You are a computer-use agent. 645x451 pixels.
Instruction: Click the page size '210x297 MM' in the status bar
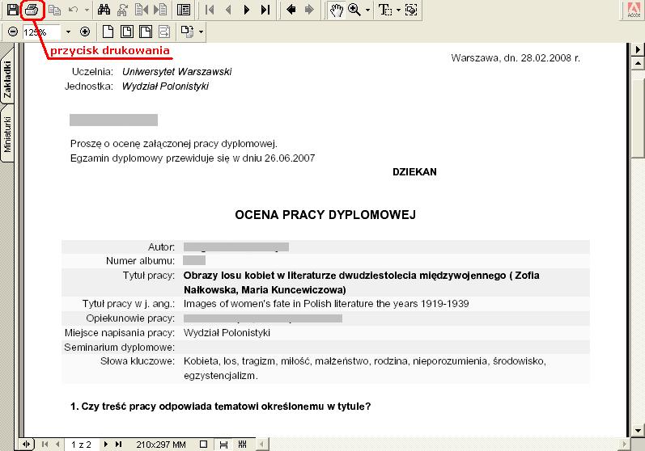click(x=161, y=445)
